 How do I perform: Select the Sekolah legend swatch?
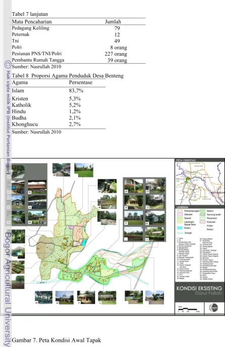(x=180, y=214)
